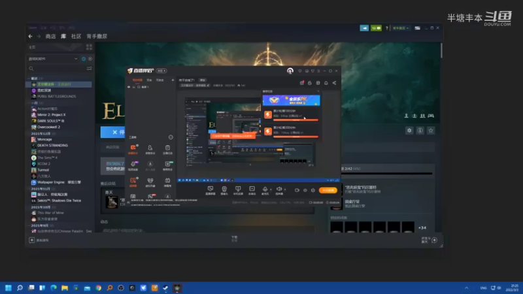
Task: Click the add game plus icon at bottom-left
Action: (x=31, y=240)
